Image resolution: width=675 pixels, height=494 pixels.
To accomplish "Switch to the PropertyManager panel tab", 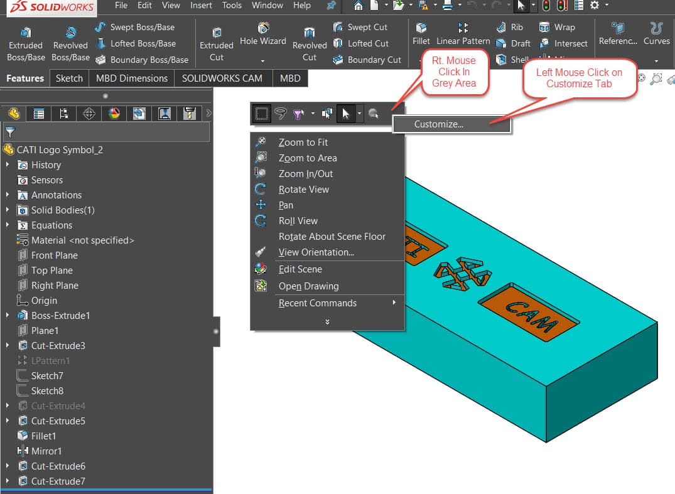I will pyautogui.click(x=39, y=114).
